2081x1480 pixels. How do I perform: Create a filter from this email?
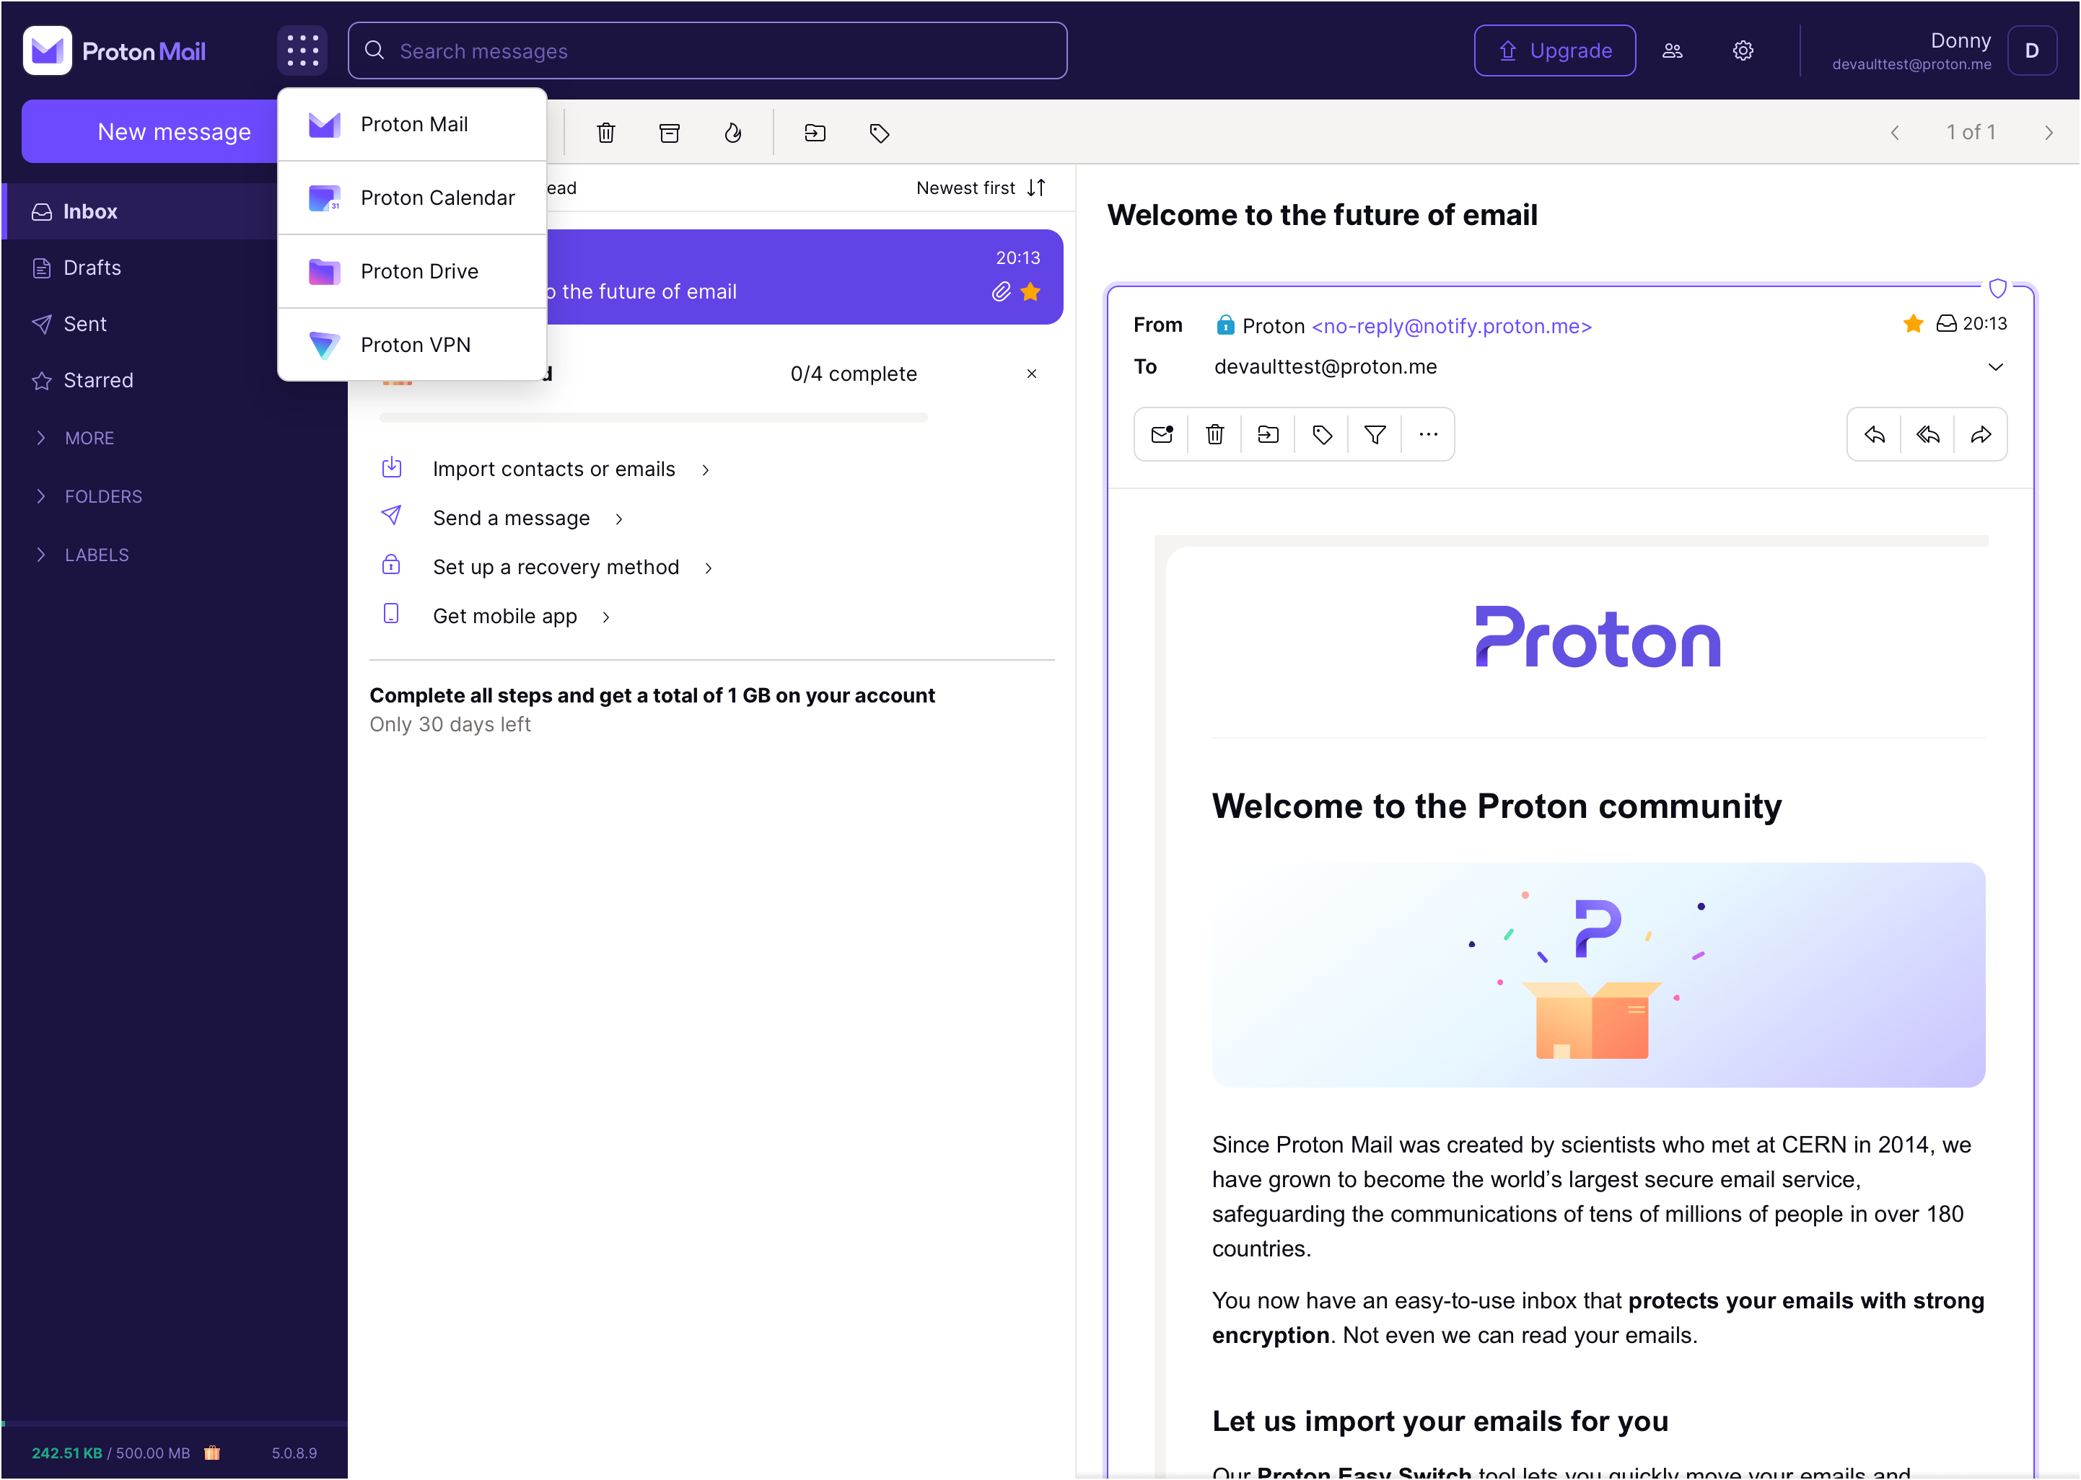coord(1375,435)
